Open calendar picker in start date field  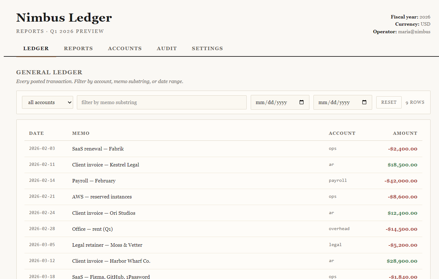[302, 102]
